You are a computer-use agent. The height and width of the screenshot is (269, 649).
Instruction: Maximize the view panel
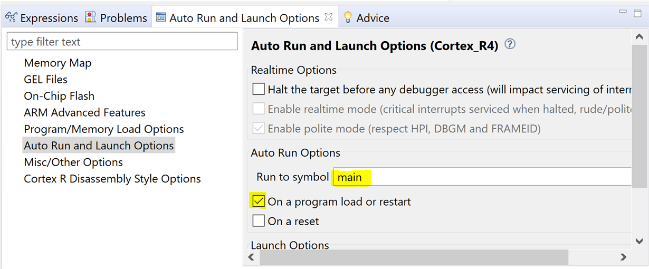point(637,13)
